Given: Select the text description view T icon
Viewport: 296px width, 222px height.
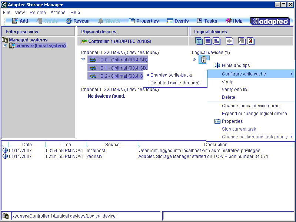Looking at the screenshot, I should pyautogui.click(x=199, y=41).
